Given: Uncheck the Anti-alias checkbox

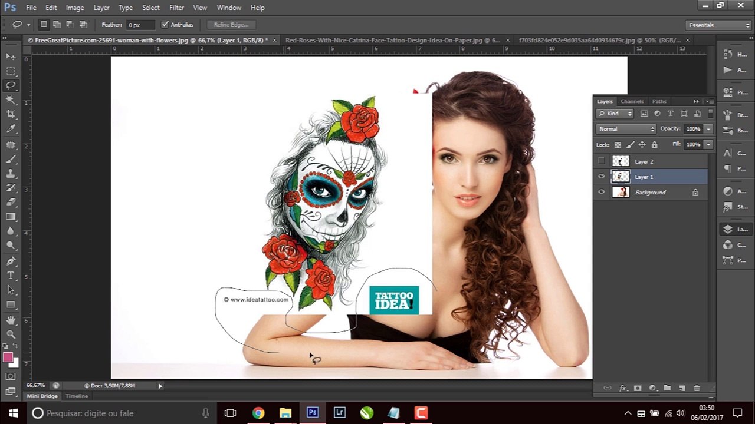Looking at the screenshot, I should pos(165,25).
